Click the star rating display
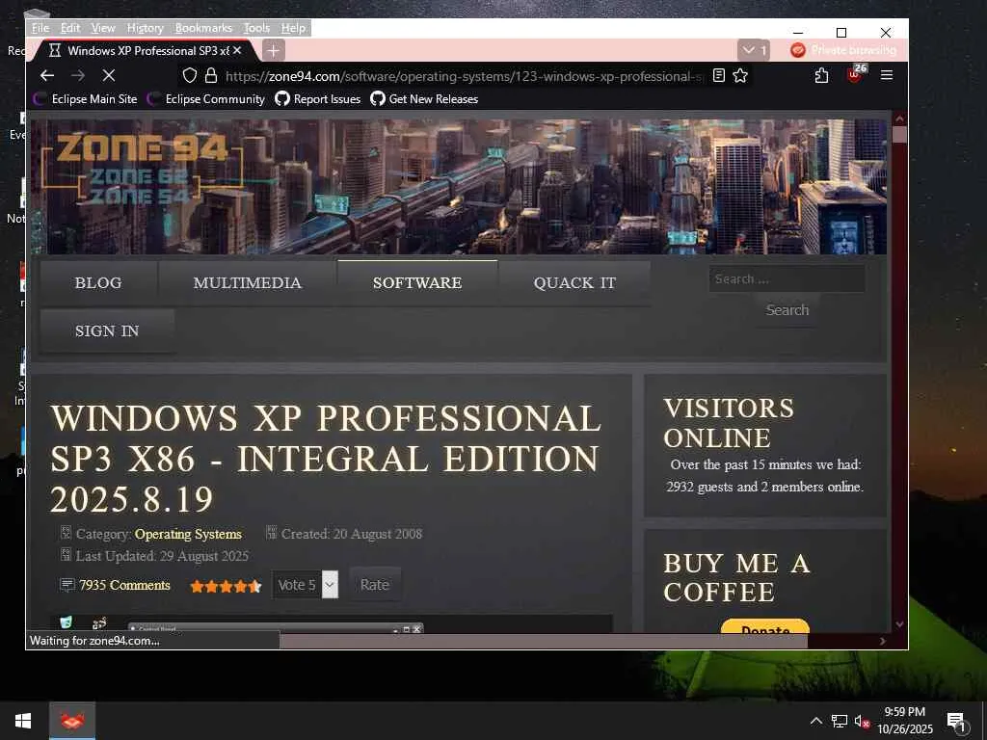Image resolution: width=987 pixels, height=740 pixels. coord(226,587)
